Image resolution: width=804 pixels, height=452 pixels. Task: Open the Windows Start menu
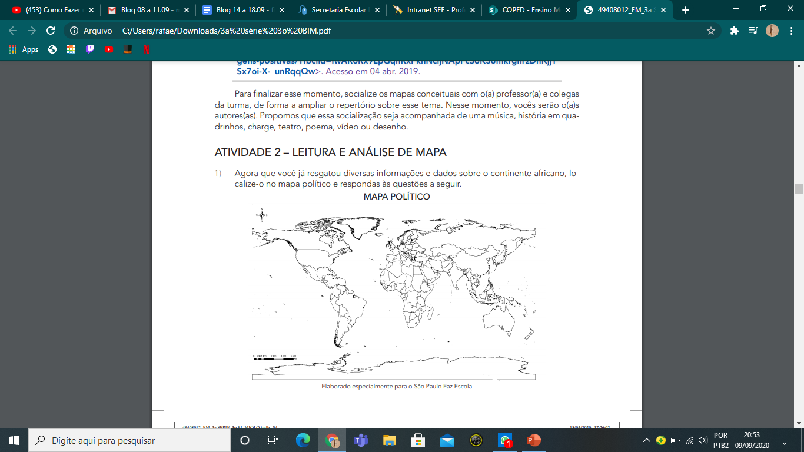[14, 440]
